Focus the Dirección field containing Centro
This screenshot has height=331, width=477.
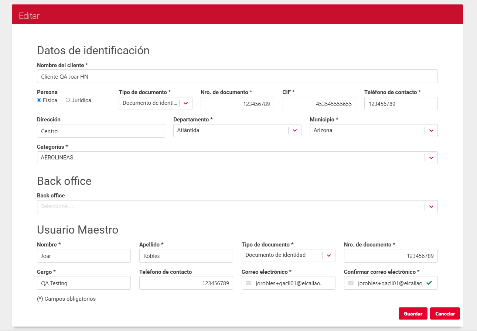(x=101, y=131)
